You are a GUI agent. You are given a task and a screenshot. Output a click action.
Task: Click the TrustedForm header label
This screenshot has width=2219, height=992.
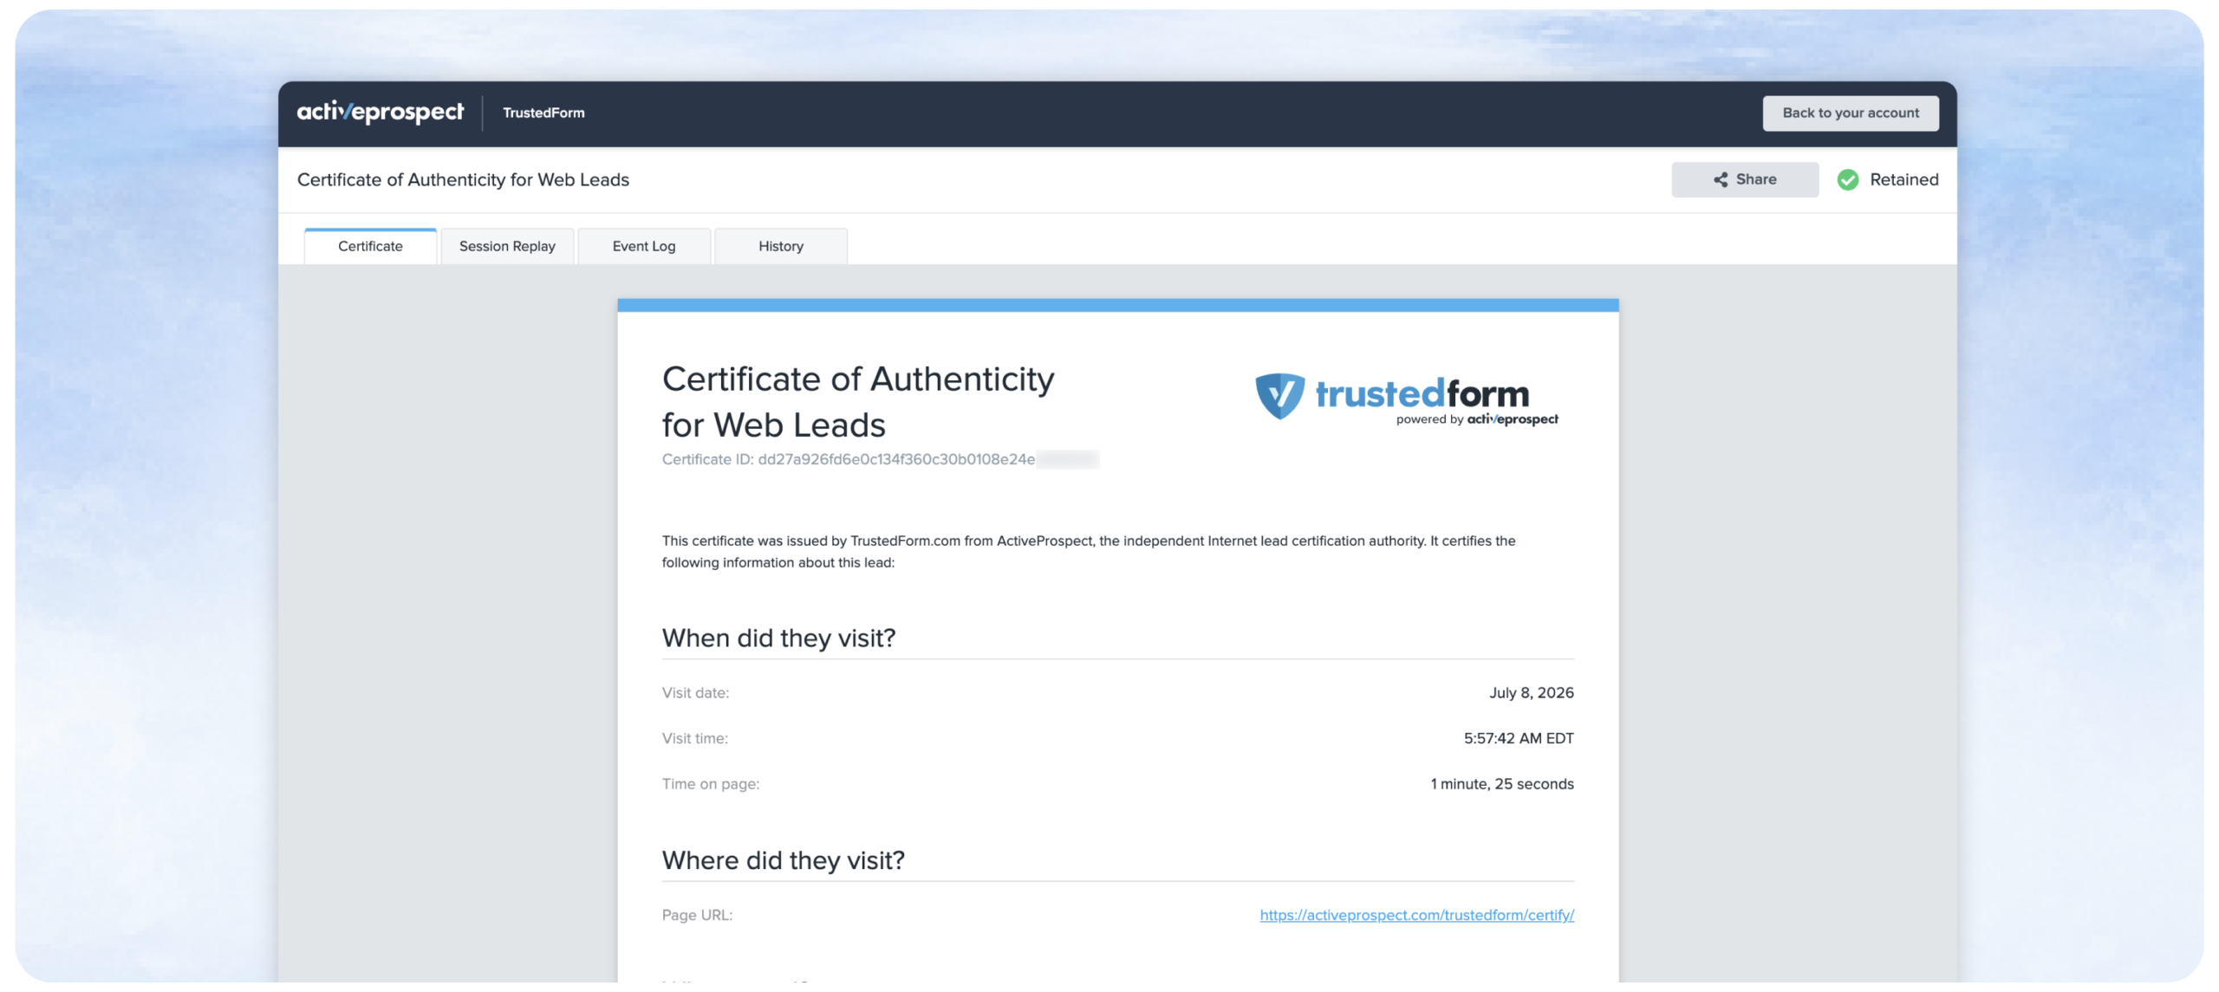543,113
